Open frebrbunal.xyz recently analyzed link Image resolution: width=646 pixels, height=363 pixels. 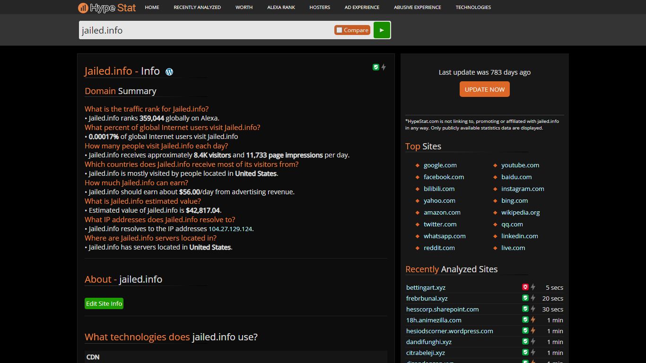click(x=427, y=298)
